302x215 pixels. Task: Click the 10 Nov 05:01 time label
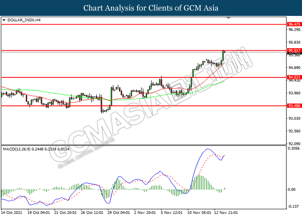pos(199,212)
